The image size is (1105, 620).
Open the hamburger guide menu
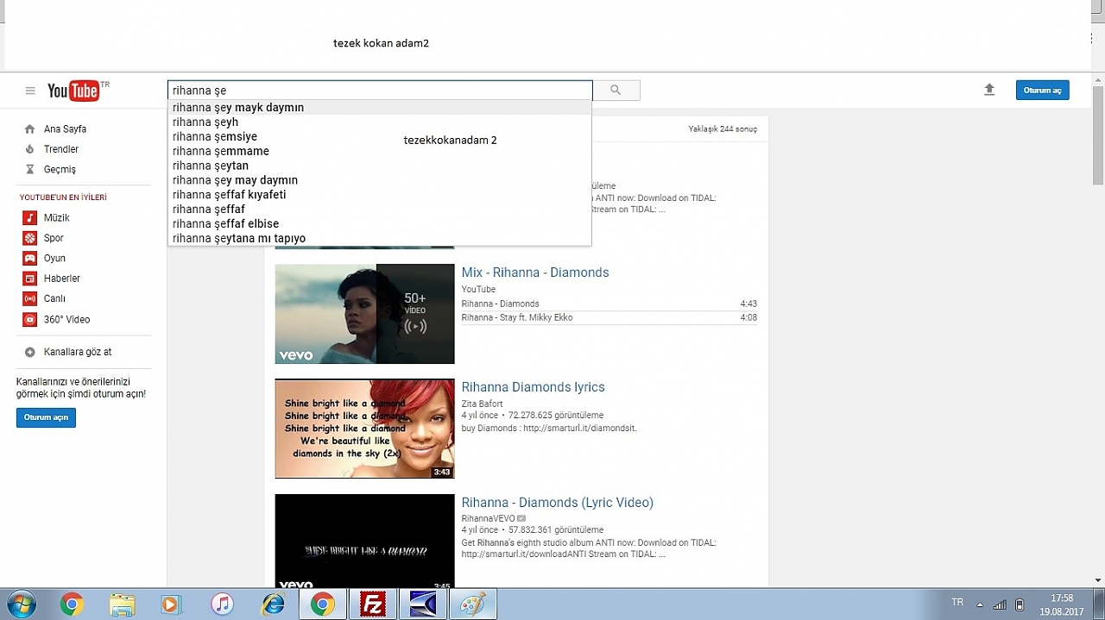click(30, 91)
